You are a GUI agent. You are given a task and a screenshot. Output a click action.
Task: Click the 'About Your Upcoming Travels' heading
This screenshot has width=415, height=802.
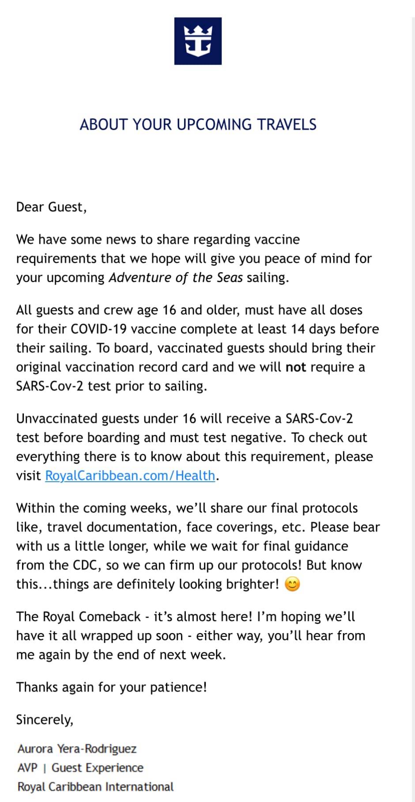click(x=198, y=125)
